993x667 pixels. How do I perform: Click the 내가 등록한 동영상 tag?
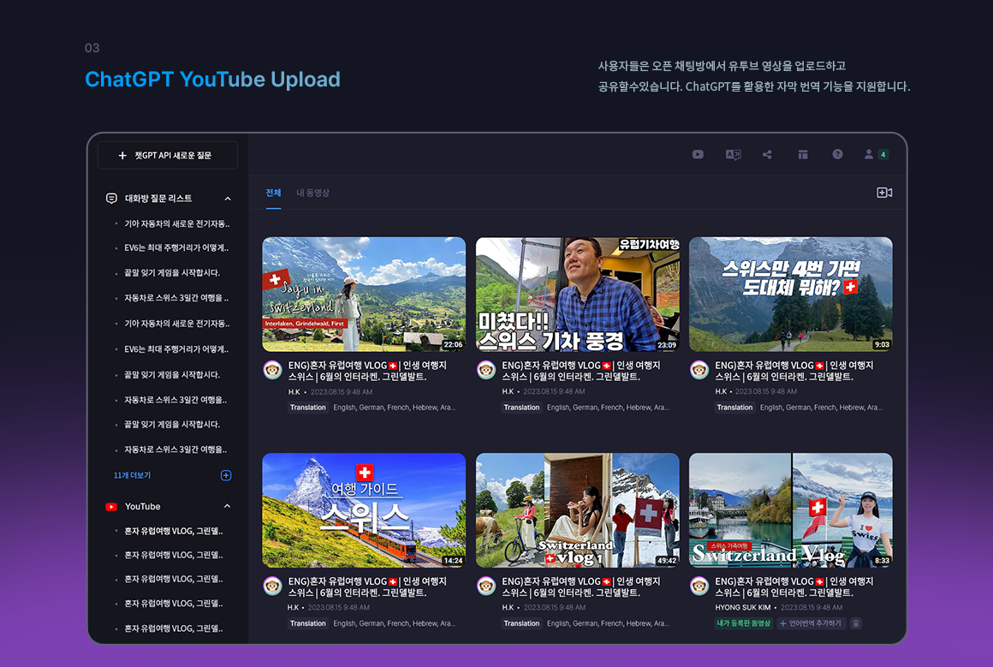pos(744,623)
